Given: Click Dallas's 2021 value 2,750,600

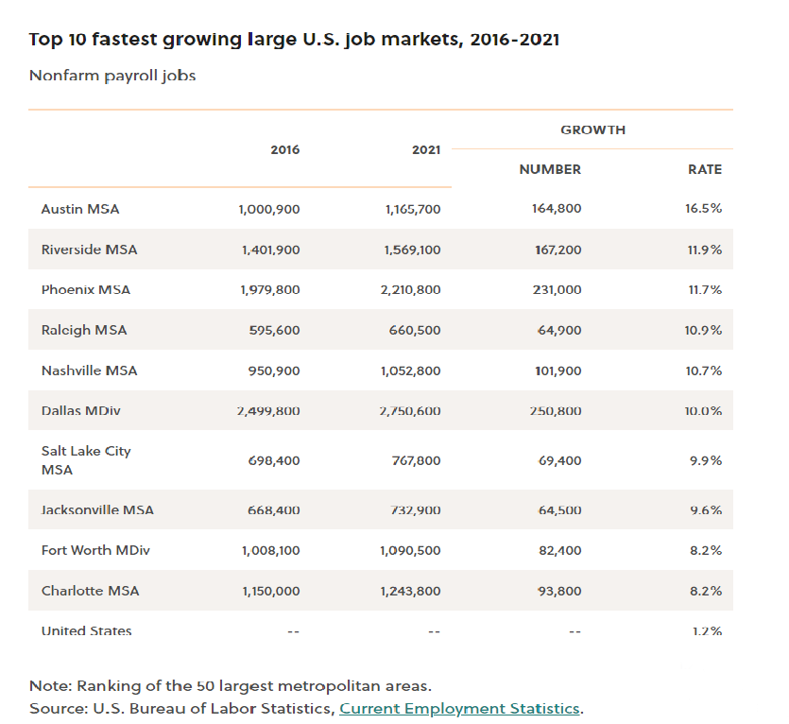Looking at the screenshot, I should (x=409, y=411).
